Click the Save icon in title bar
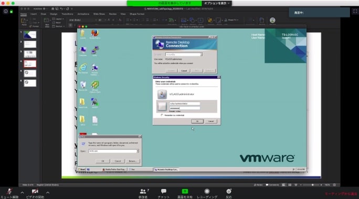 [x=57, y=9]
